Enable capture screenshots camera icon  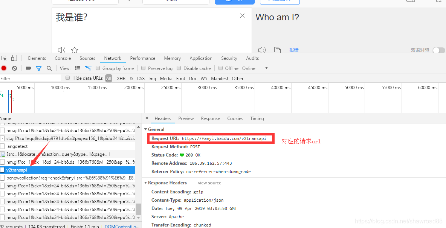tap(28, 68)
